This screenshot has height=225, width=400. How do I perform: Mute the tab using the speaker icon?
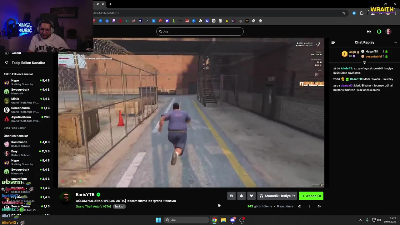(x=98, y=4)
